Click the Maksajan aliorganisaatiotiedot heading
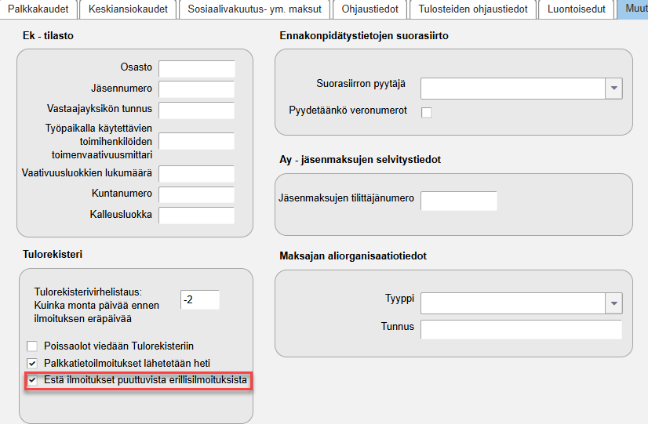 [x=353, y=256]
